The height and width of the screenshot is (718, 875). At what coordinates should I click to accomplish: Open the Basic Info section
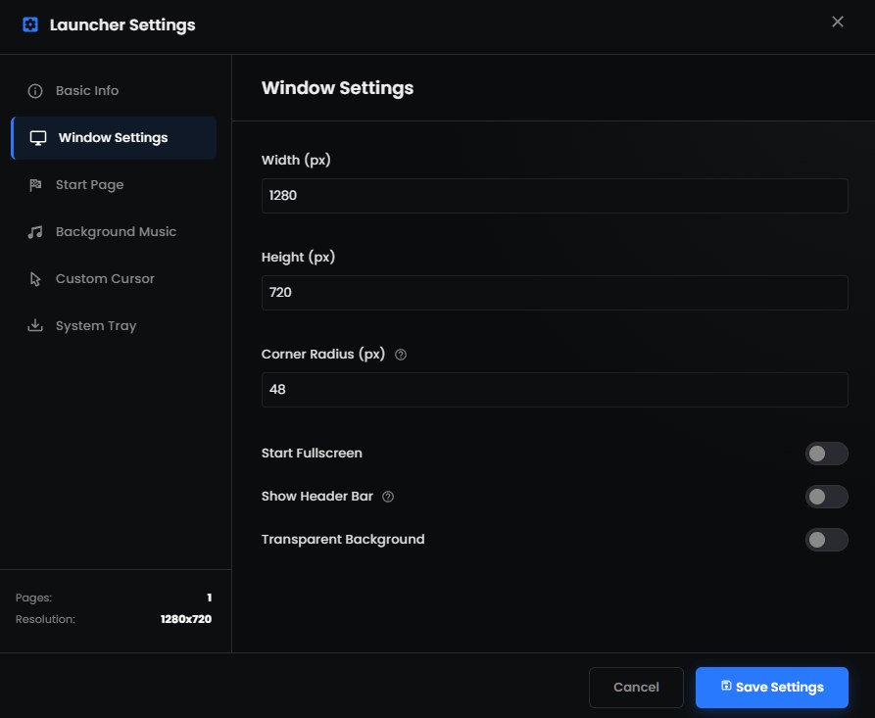pyautogui.click(x=87, y=91)
